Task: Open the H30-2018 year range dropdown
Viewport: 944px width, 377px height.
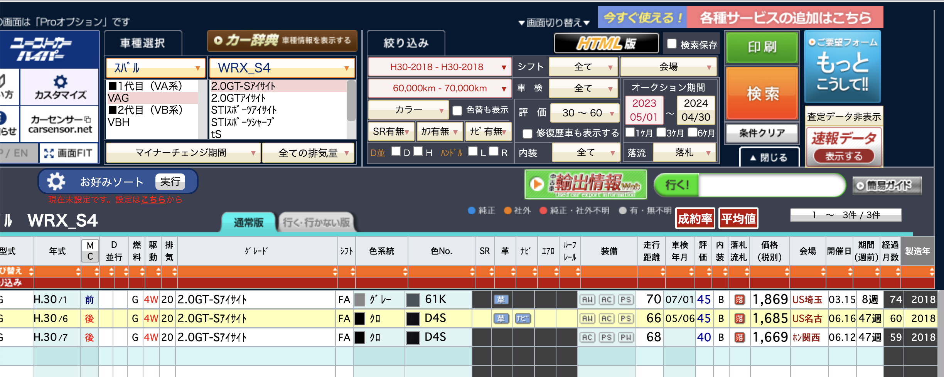Action: coord(440,67)
